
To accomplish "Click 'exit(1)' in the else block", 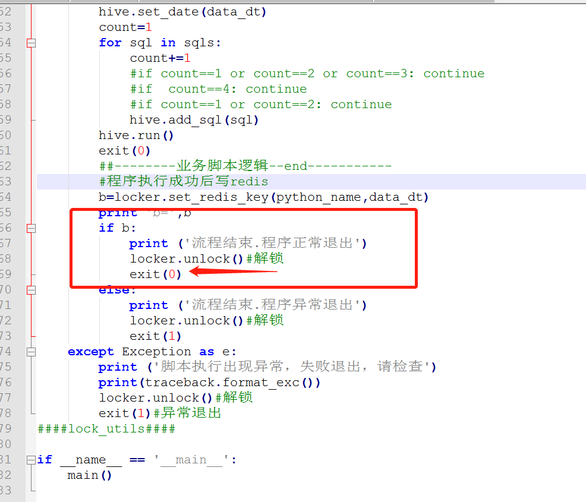I will tap(156, 336).
